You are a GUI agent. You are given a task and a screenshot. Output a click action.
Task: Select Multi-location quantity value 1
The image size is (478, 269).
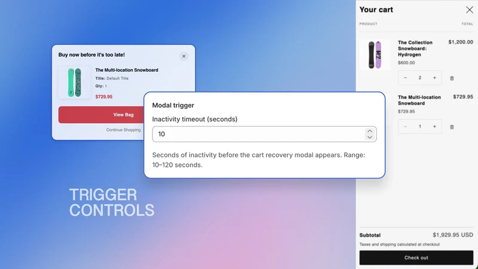pos(420,127)
